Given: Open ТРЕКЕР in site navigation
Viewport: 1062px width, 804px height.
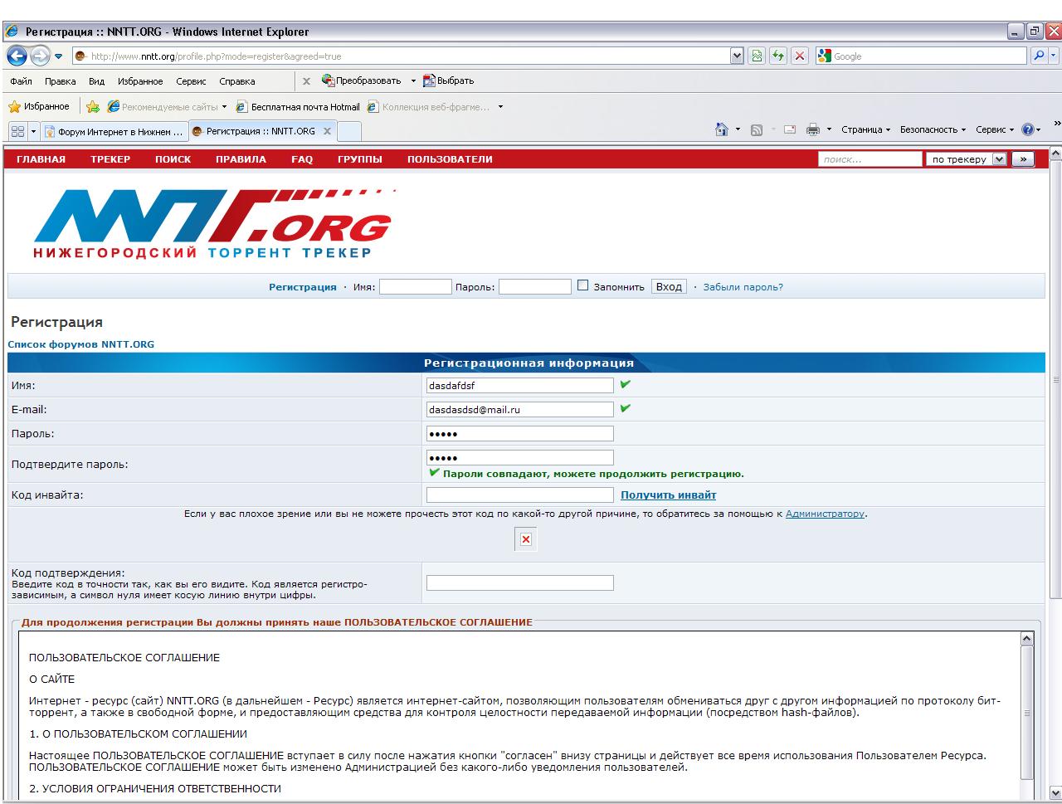Looking at the screenshot, I should (110, 159).
